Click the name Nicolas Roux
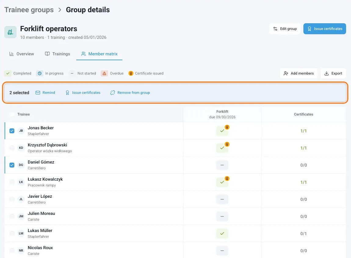The width and height of the screenshot is (351, 258). [x=40, y=248]
